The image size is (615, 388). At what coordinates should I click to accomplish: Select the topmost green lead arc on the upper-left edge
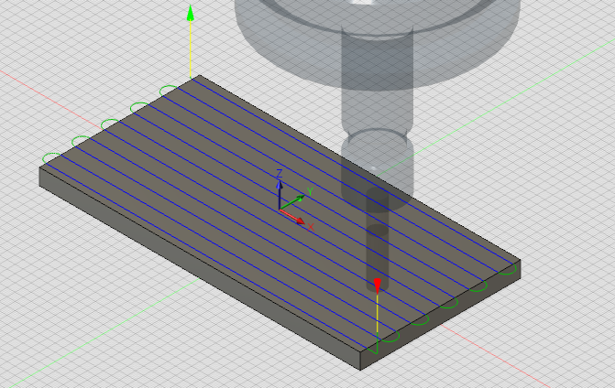[x=170, y=89]
